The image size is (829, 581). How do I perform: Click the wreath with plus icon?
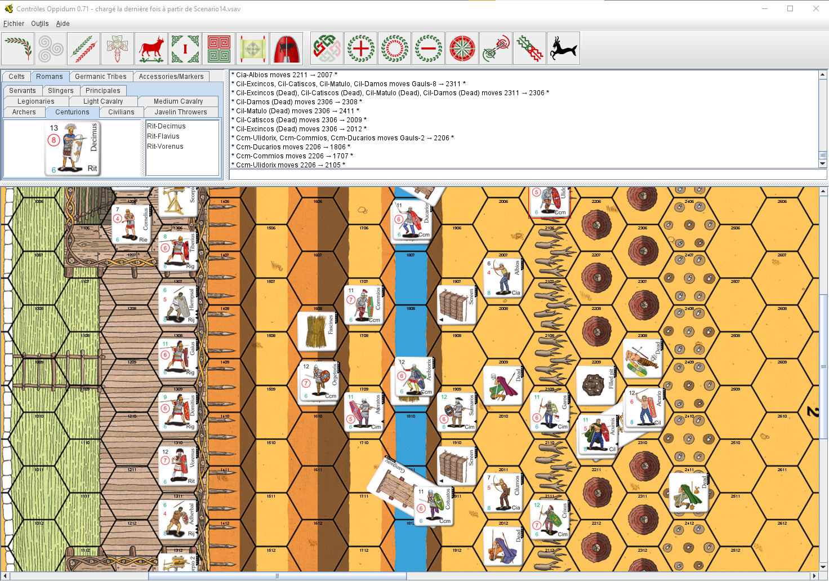[360, 48]
